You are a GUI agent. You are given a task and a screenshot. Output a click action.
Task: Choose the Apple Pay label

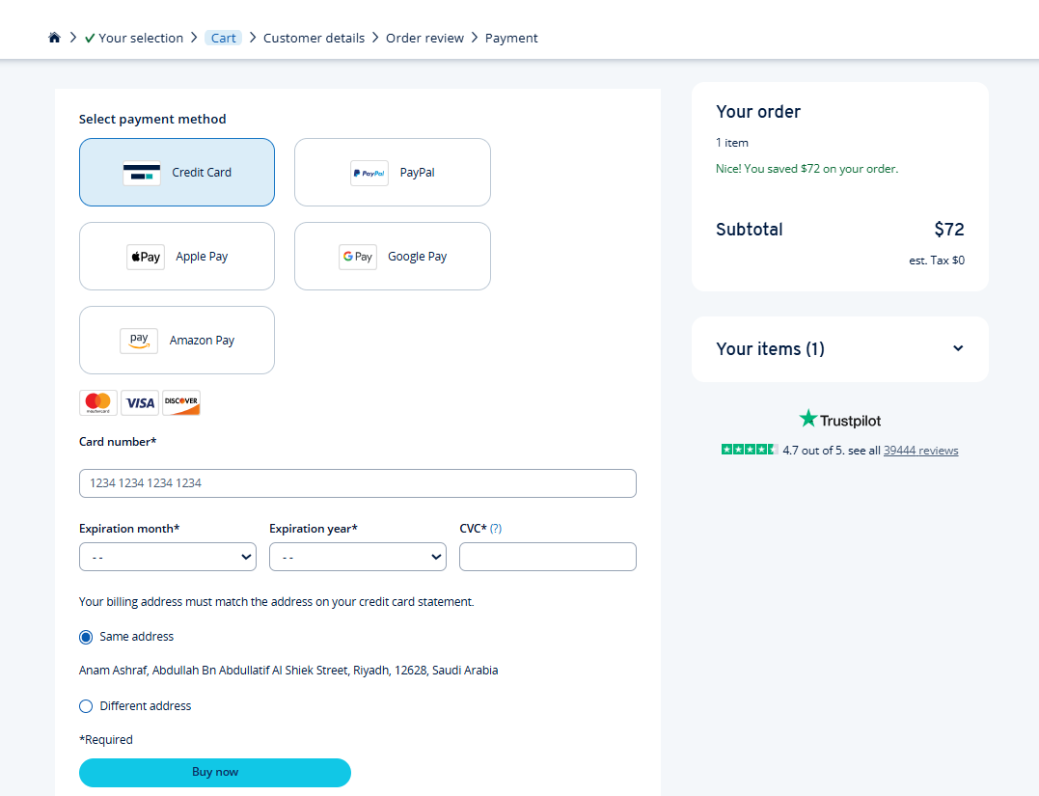(202, 257)
